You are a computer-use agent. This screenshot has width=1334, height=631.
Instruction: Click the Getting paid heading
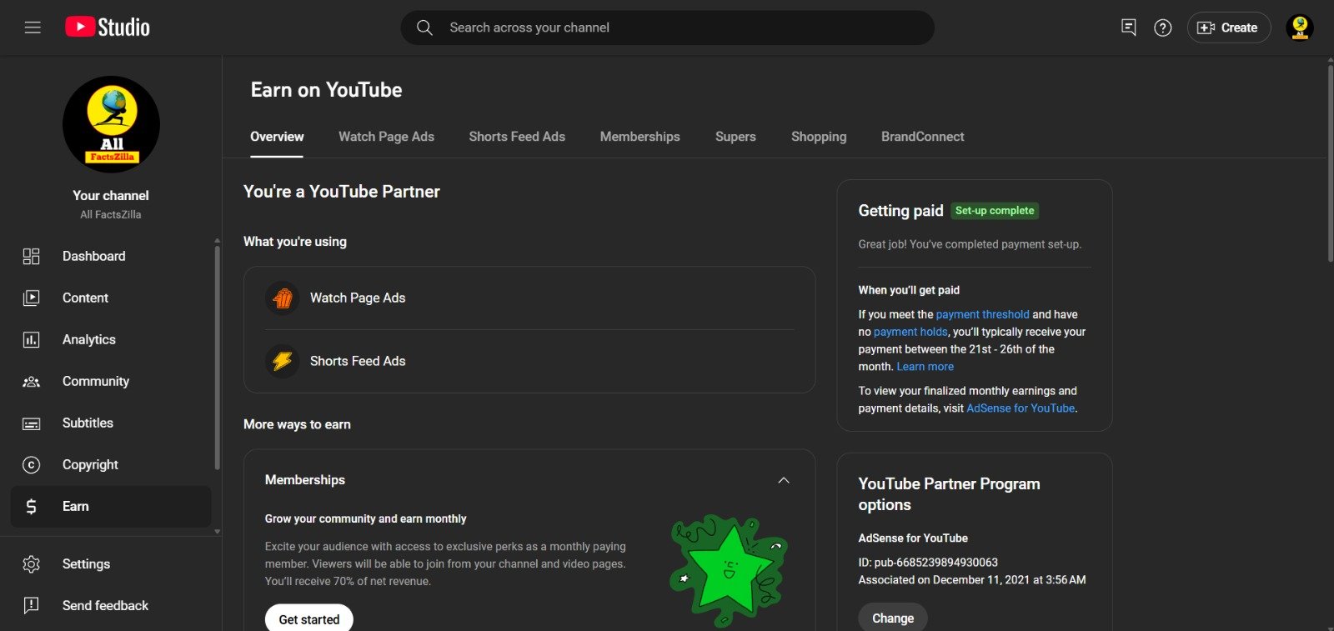click(x=900, y=211)
